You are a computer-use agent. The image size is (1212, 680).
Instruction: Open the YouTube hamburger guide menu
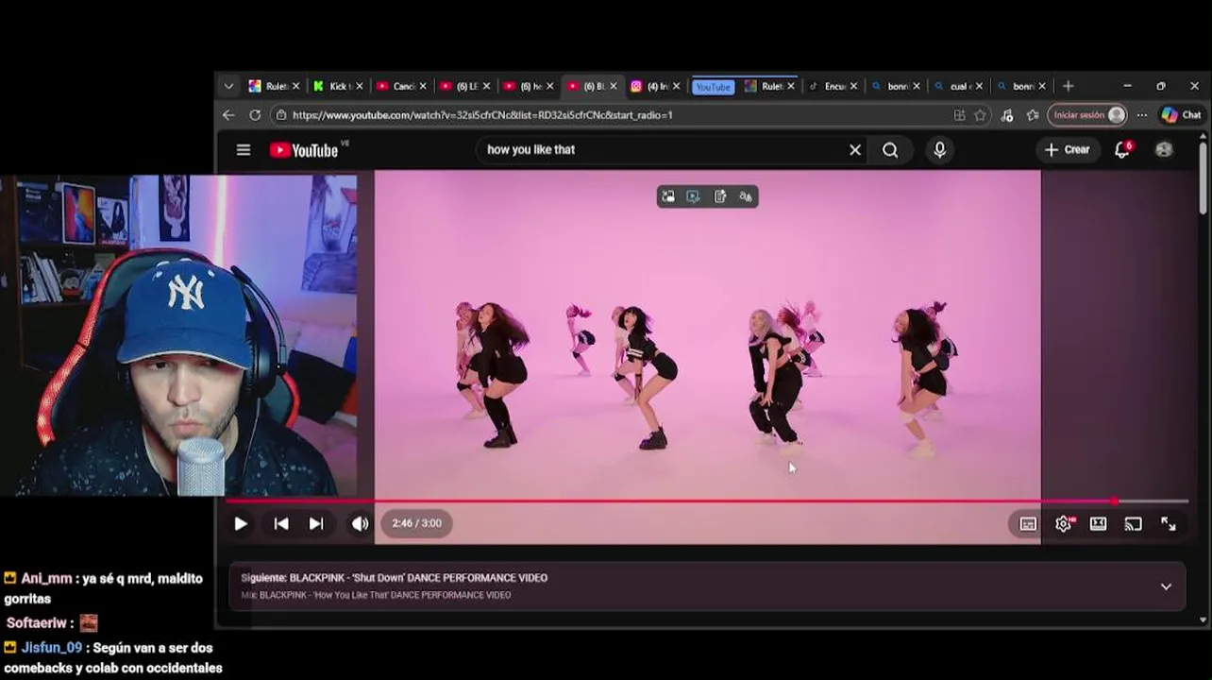[244, 149]
